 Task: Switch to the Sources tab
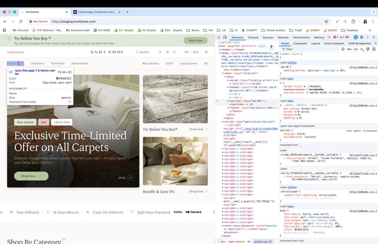[x=268, y=38]
